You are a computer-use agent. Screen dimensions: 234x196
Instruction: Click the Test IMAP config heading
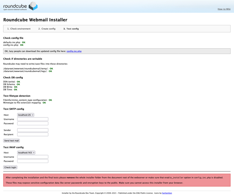pos(13,147)
